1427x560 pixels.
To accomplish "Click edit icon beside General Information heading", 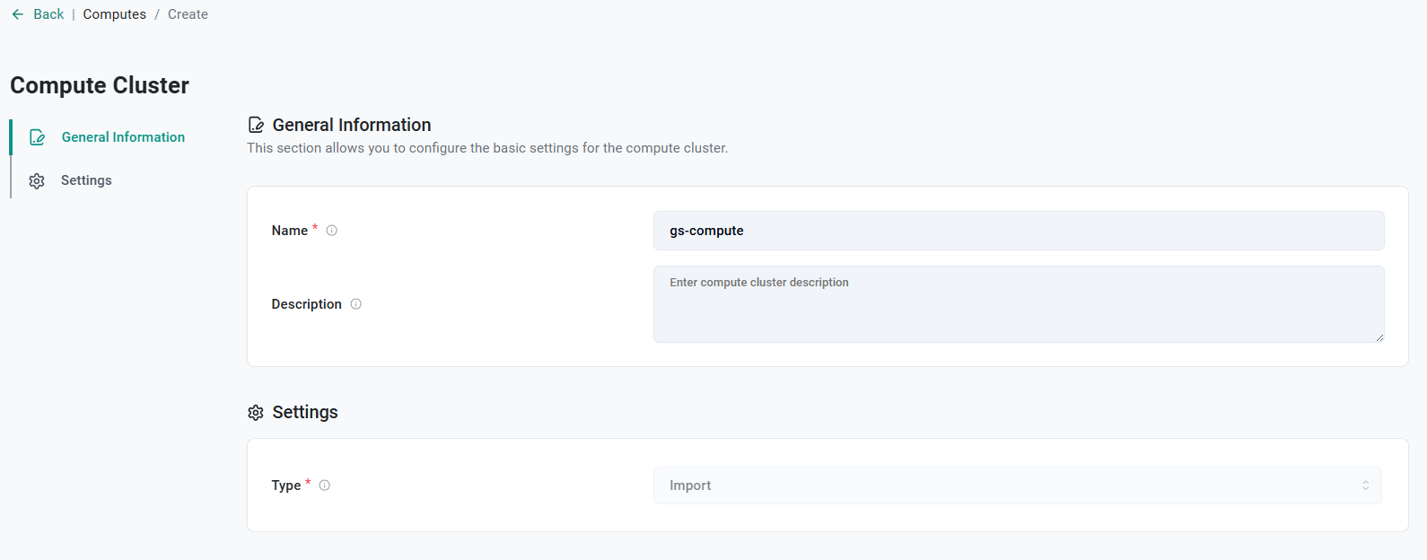I will click(256, 126).
